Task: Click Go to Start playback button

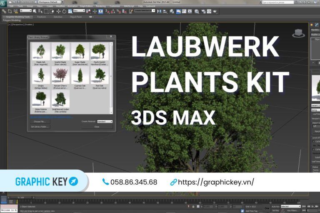Action: (304, 206)
